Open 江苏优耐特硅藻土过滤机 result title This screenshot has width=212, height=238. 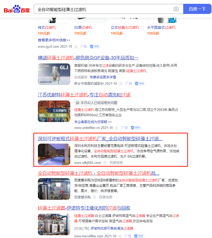84,95
